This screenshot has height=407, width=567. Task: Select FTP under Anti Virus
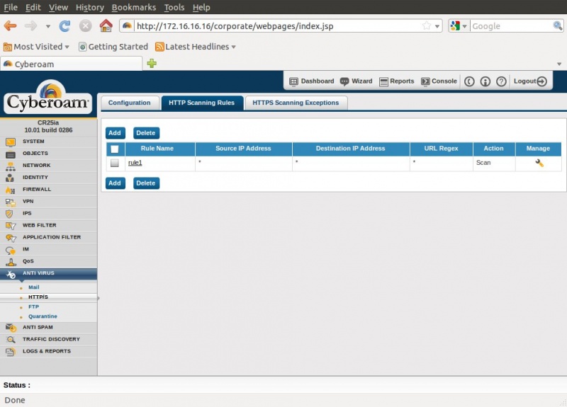[33, 307]
